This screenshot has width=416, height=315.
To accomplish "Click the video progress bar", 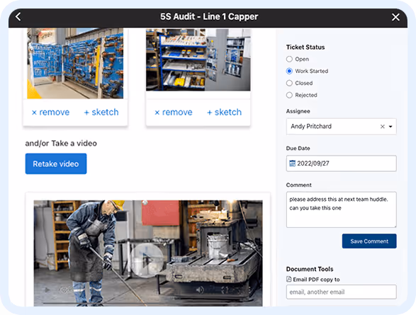I will pos(148,302).
